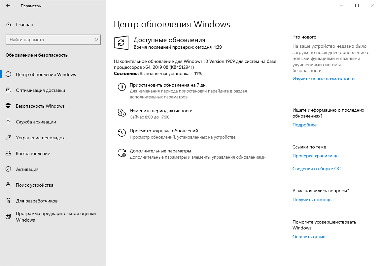This screenshot has width=380, height=266.
Task: Open Дополнительные параметры via its gear icon
Action: click(x=122, y=152)
